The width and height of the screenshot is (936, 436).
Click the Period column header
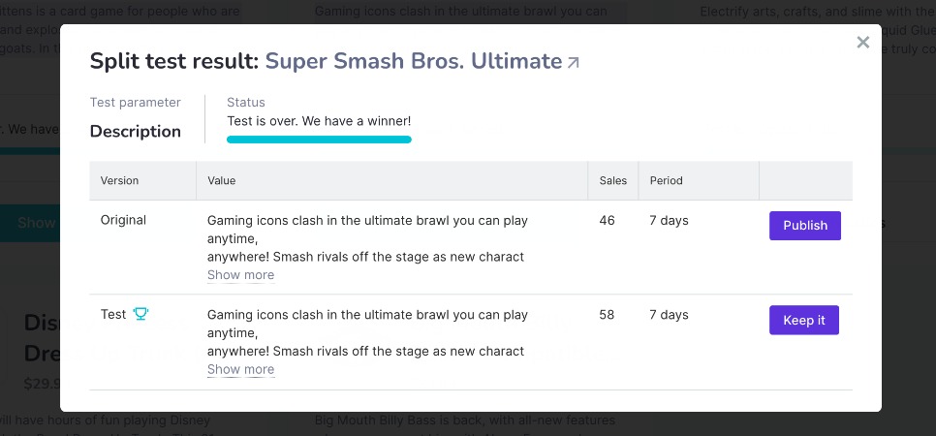(667, 180)
